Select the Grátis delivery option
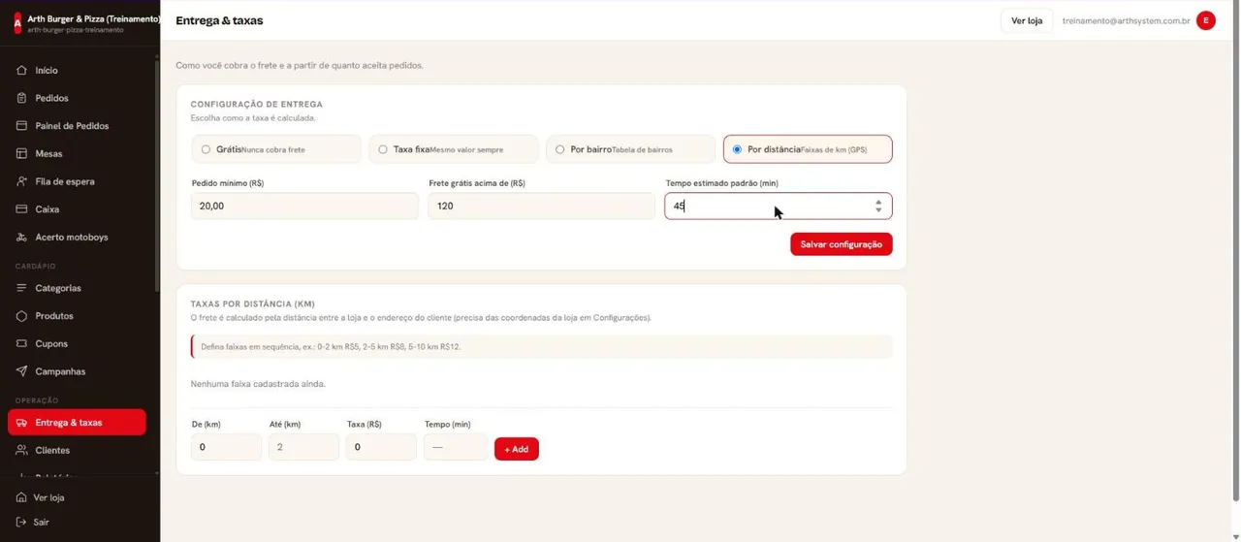The width and height of the screenshot is (1241, 542). [276, 149]
